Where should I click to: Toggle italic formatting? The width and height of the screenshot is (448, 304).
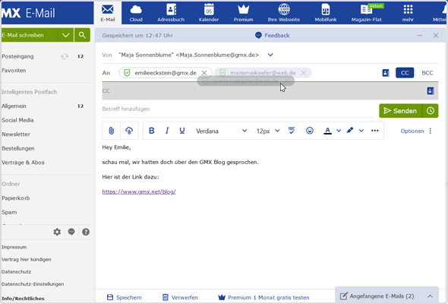[x=167, y=131]
